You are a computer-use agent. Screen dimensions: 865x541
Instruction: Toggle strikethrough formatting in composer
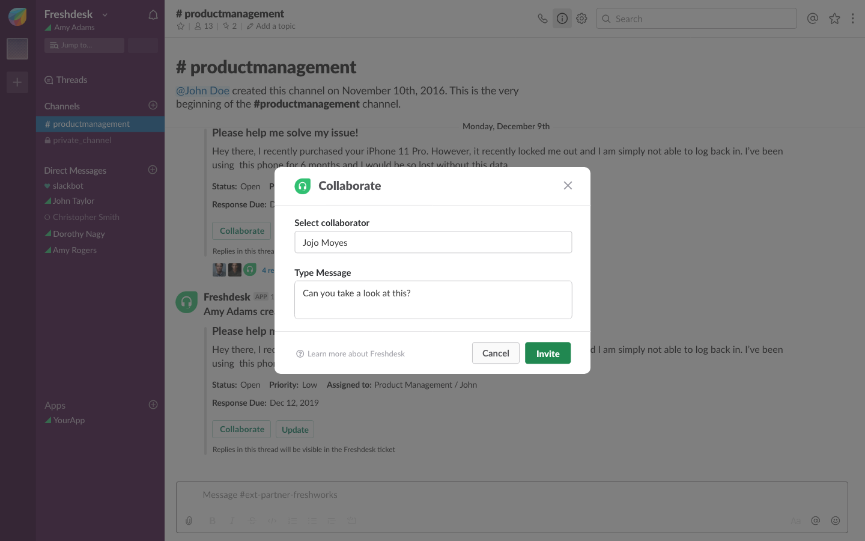(252, 521)
